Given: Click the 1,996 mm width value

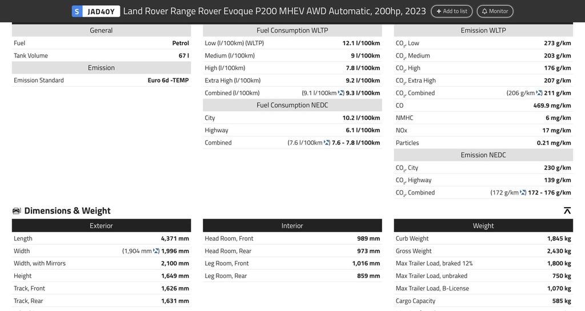Looking at the screenshot, I should click(x=175, y=251).
